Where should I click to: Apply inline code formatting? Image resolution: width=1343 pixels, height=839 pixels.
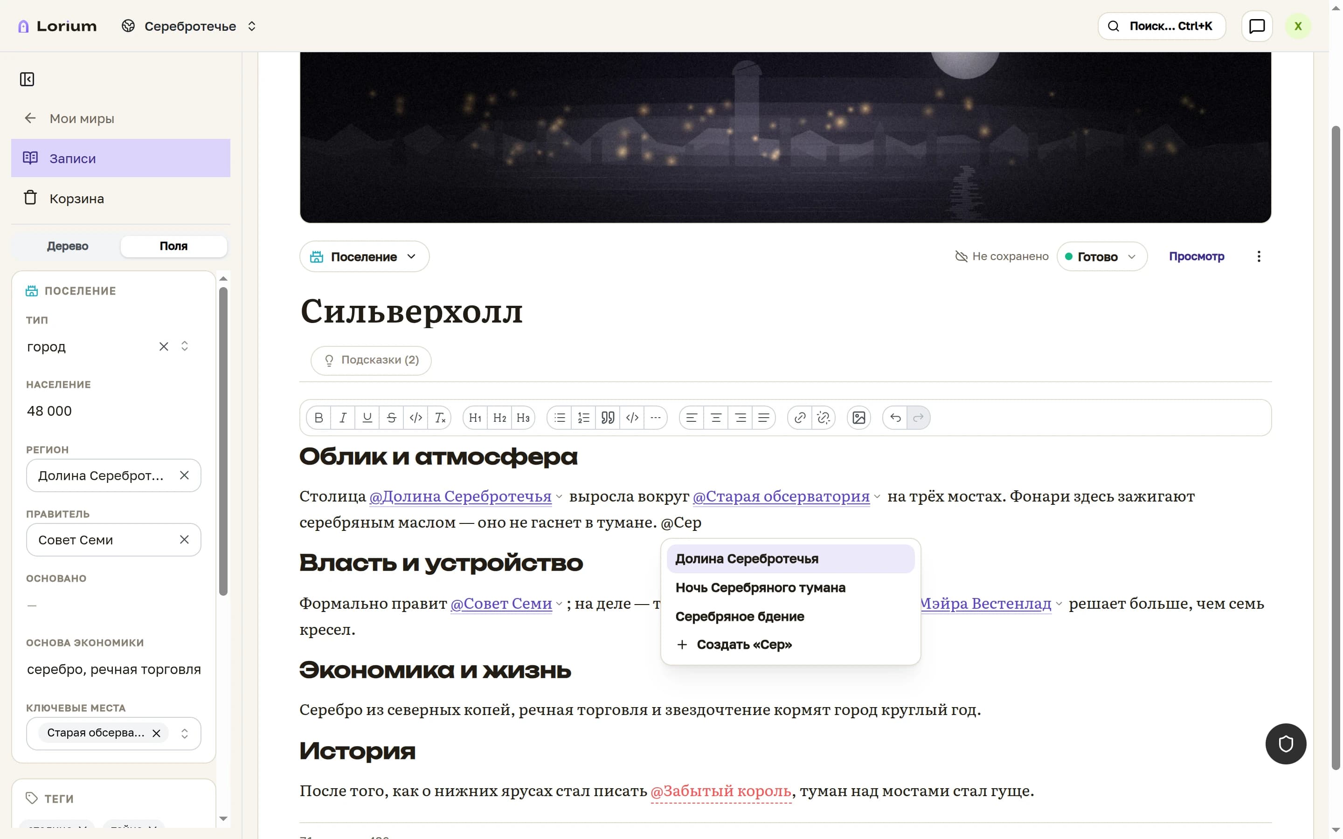point(415,418)
